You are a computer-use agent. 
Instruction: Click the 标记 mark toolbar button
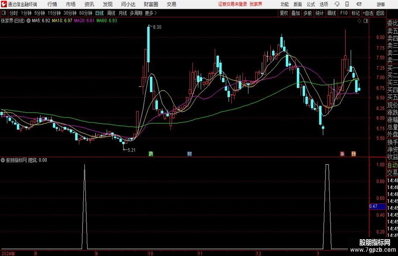355,13
